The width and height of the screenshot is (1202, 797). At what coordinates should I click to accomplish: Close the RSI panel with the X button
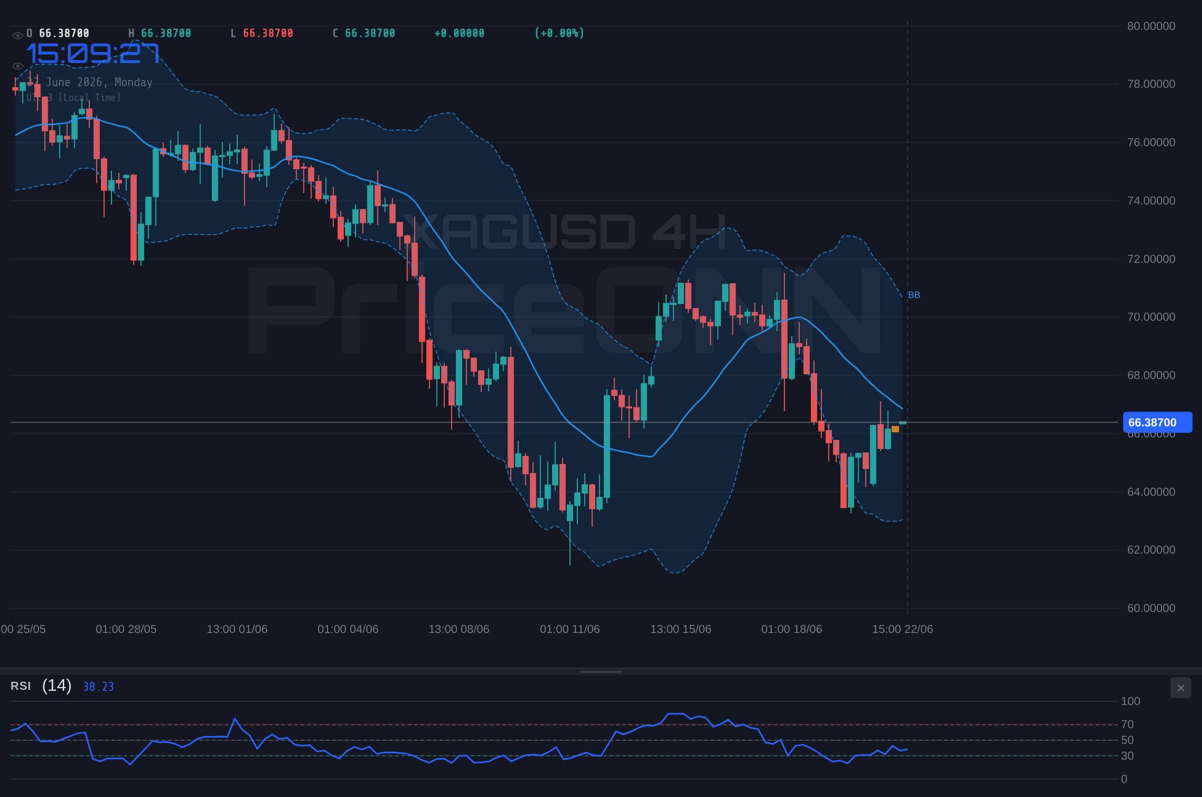point(1180,688)
